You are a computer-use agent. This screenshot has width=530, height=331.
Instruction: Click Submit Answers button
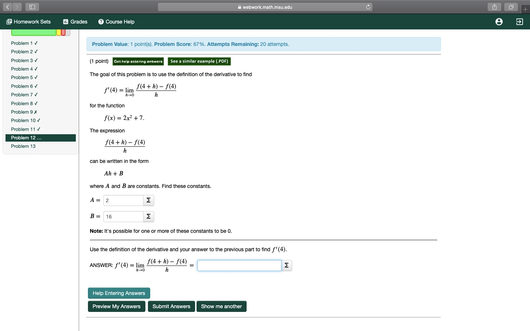(171, 306)
